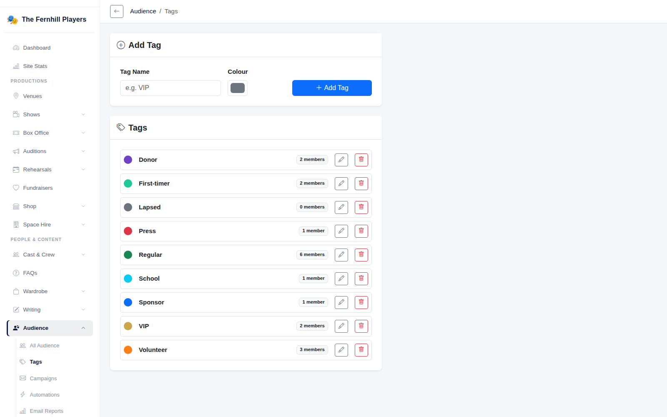The image size is (667, 417).
Task: Delete the Donor tag
Action: click(361, 160)
